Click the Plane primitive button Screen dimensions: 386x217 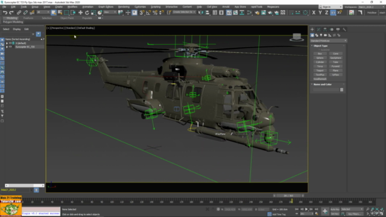tap(335, 71)
